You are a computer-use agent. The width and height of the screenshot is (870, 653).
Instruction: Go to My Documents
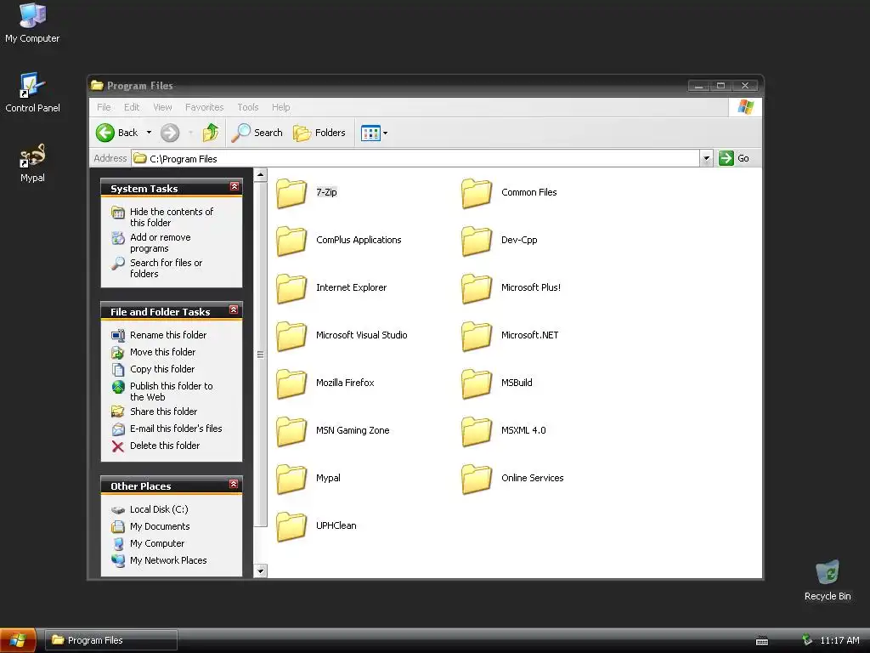click(150, 526)
